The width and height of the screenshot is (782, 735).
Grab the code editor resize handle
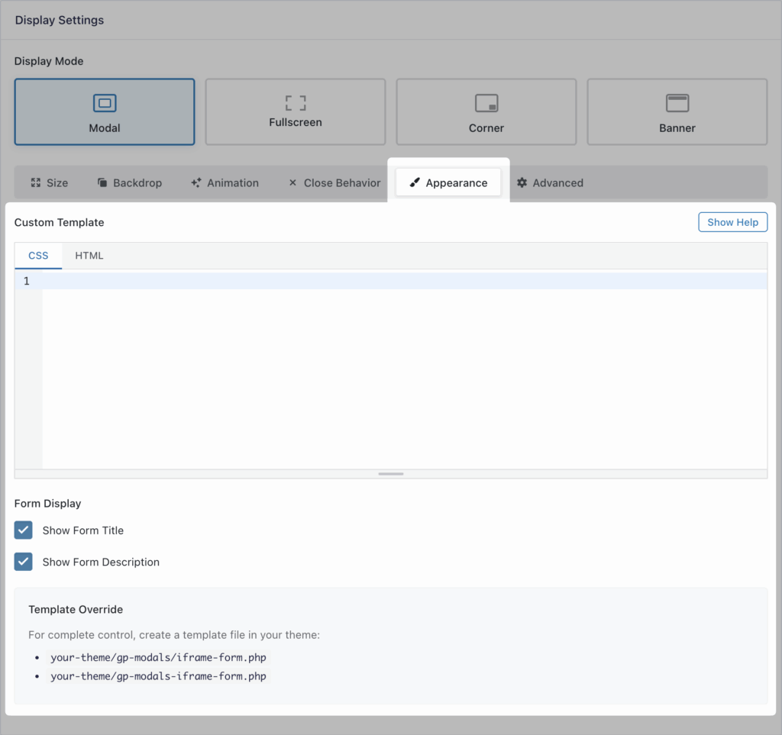pos(391,474)
